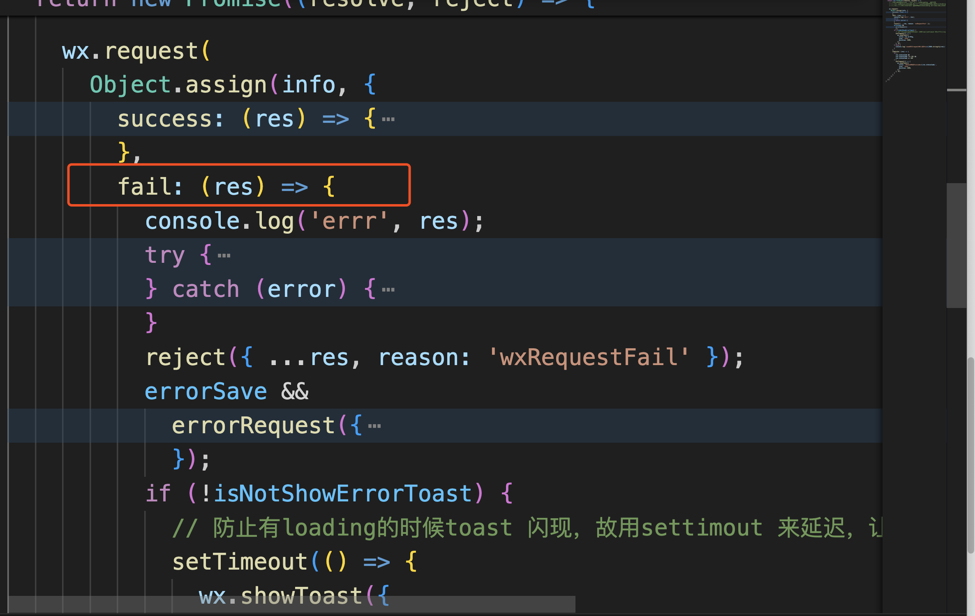The width and height of the screenshot is (975, 616).
Task: Click the console.log 'errr' string
Action: tap(349, 221)
